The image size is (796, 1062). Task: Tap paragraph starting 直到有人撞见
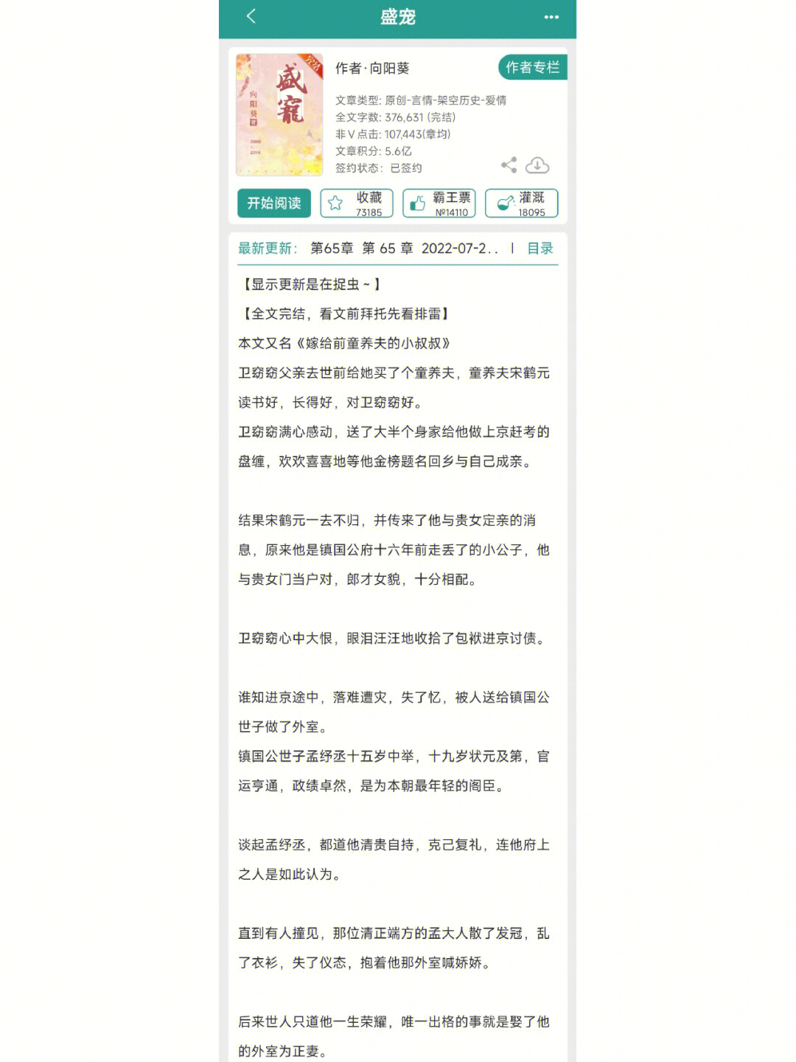pos(394,948)
